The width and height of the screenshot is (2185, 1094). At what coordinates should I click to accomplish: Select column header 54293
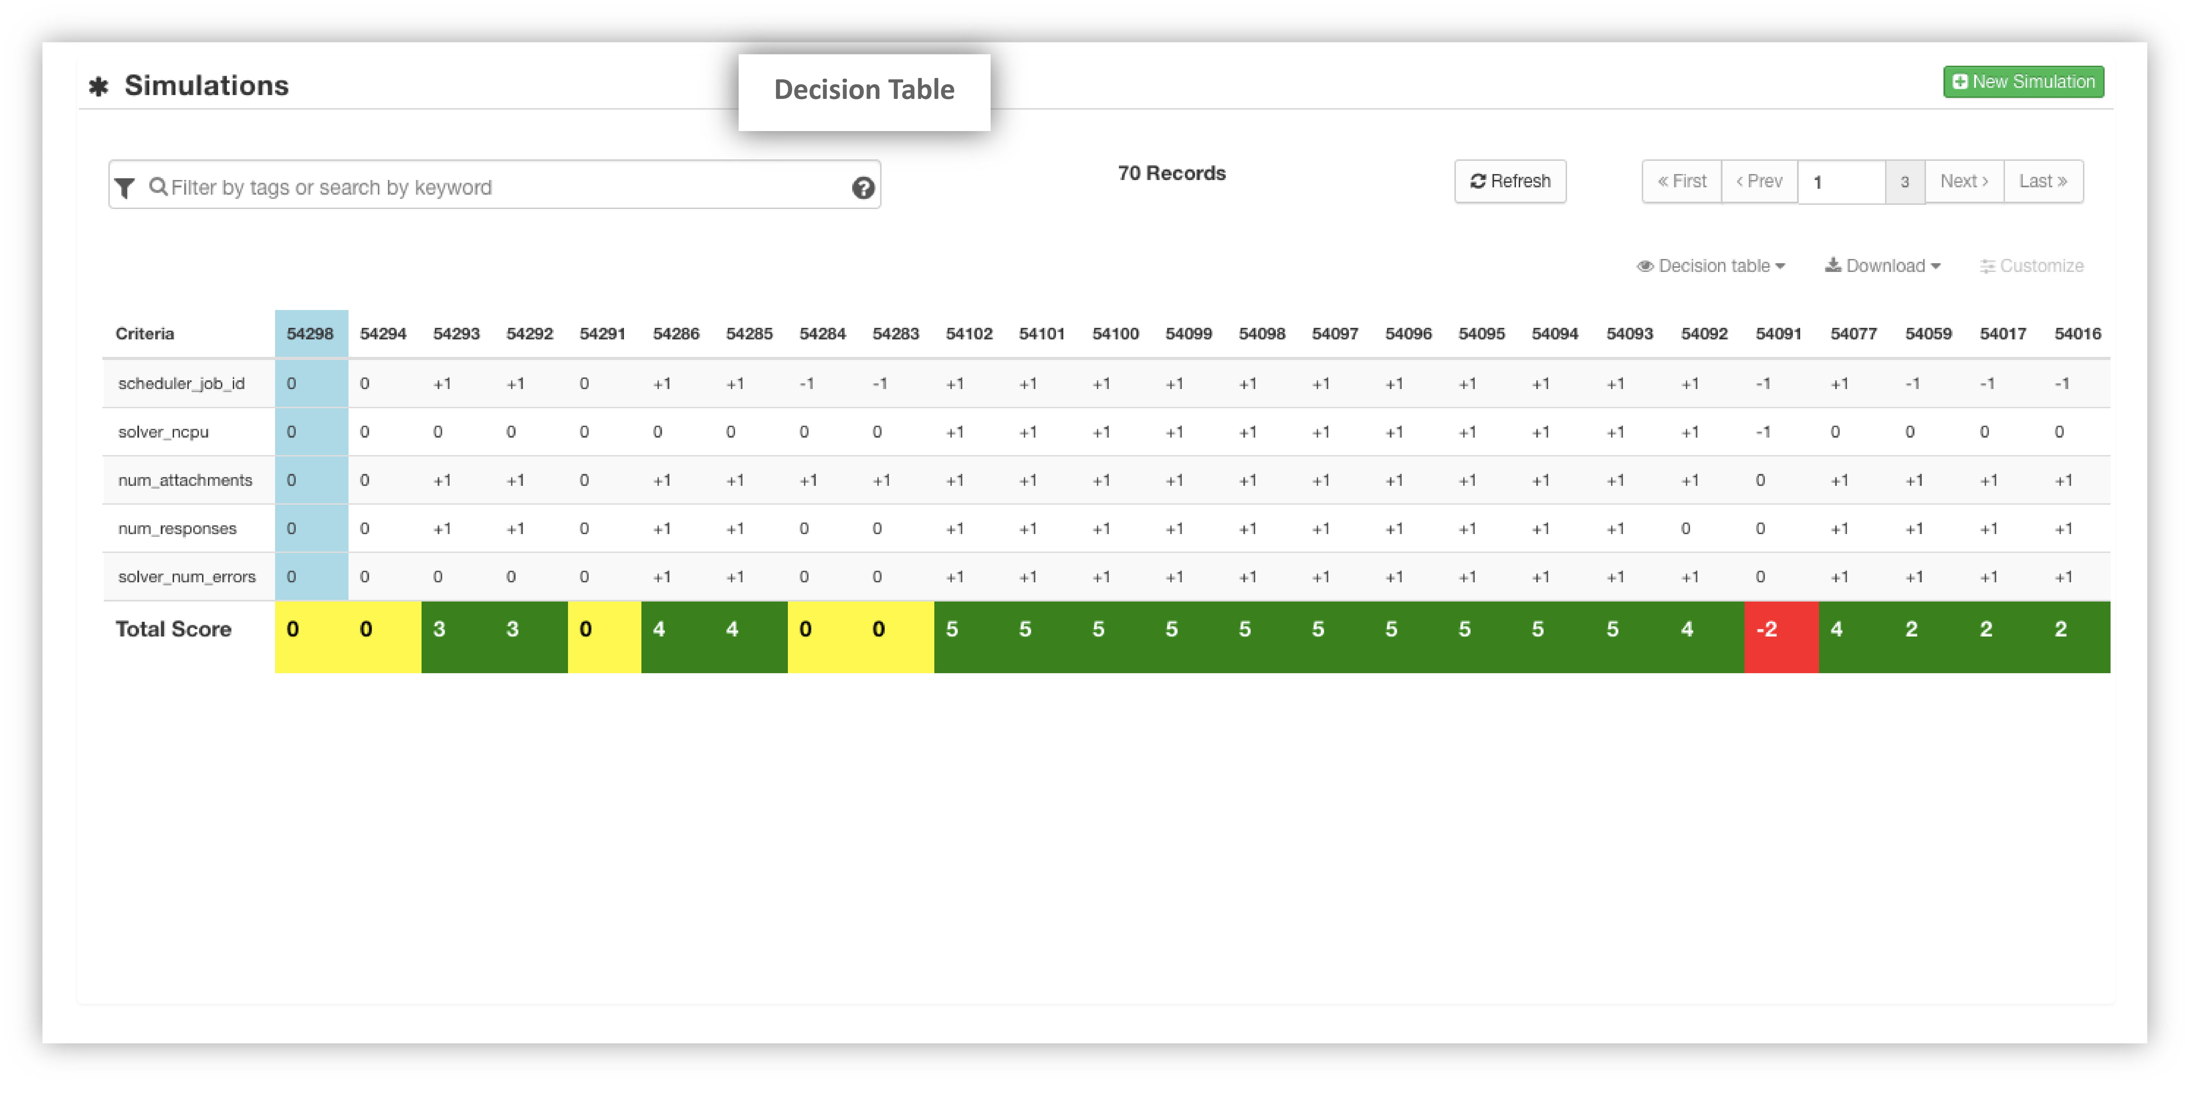point(457,333)
